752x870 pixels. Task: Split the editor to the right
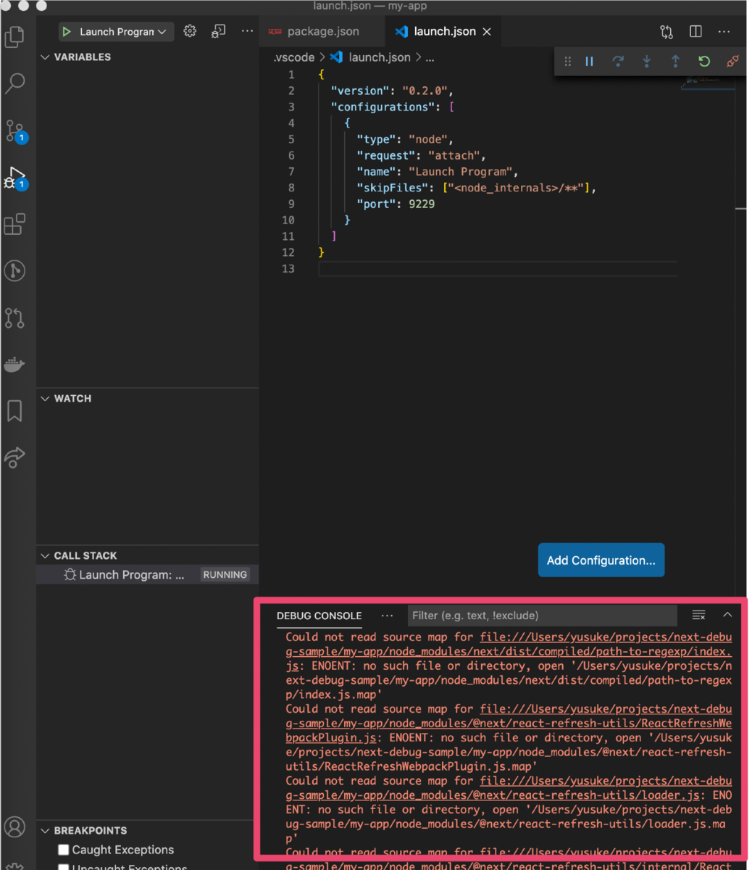coord(695,32)
